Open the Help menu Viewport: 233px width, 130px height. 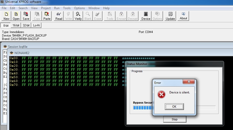(x=106, y=8)
